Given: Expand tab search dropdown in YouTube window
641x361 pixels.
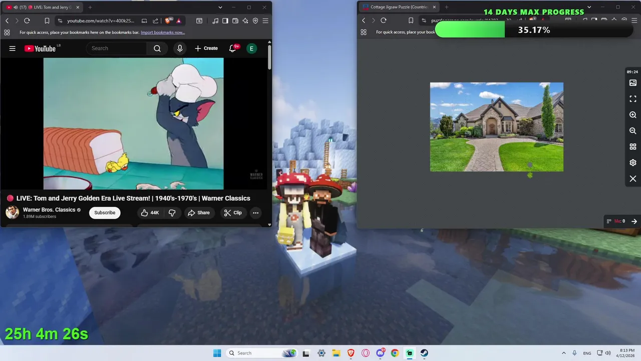Looking at the screenshot, I should pos(220,7).
